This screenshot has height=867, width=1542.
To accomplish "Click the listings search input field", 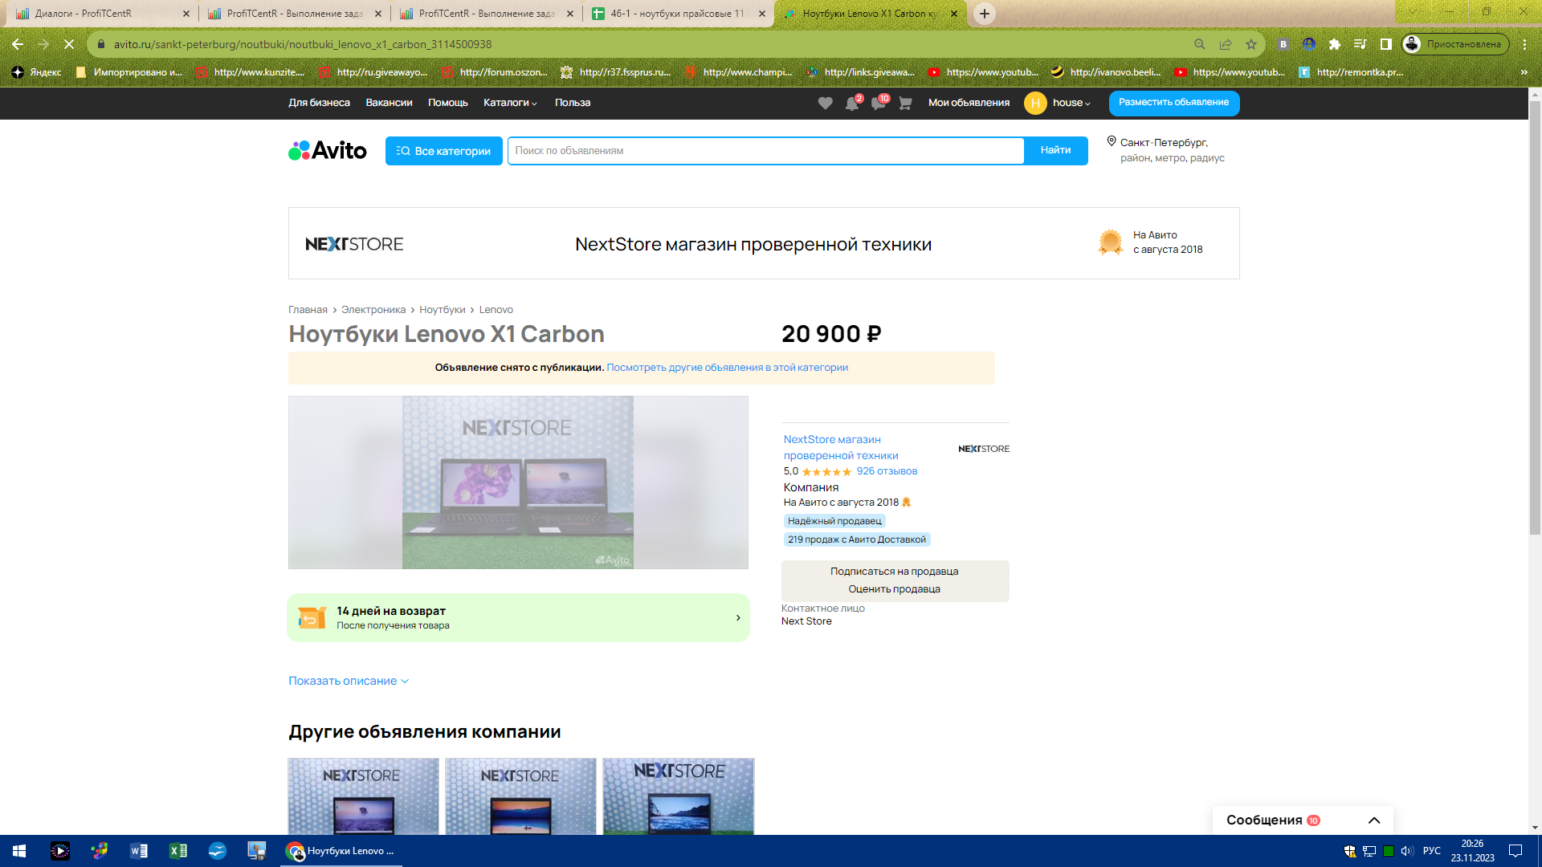I will 765,150.
